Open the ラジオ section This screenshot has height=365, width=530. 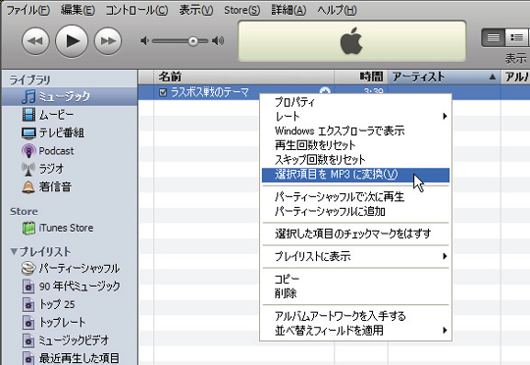[70, 169]
